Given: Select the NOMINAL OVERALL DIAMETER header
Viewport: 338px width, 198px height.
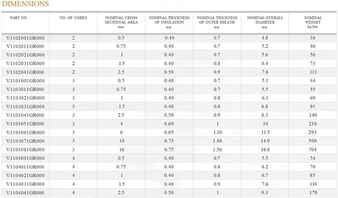Looking at the screenshot, I should [265, 20].
